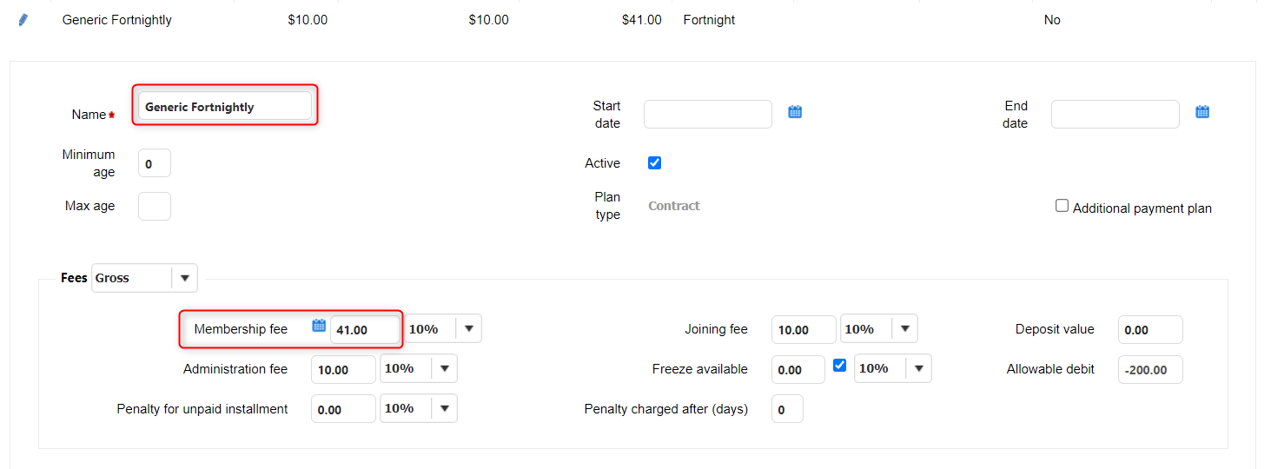Open Administration fee tax rate dropdown

(444, 368)
